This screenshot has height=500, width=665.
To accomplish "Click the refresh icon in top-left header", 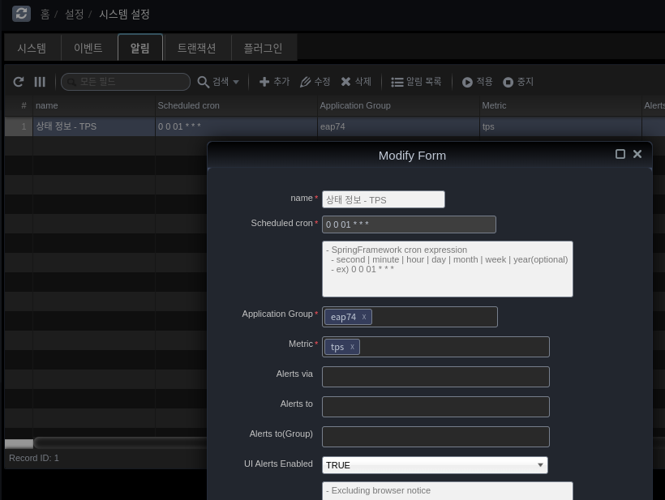I will (x=21, y=14).
